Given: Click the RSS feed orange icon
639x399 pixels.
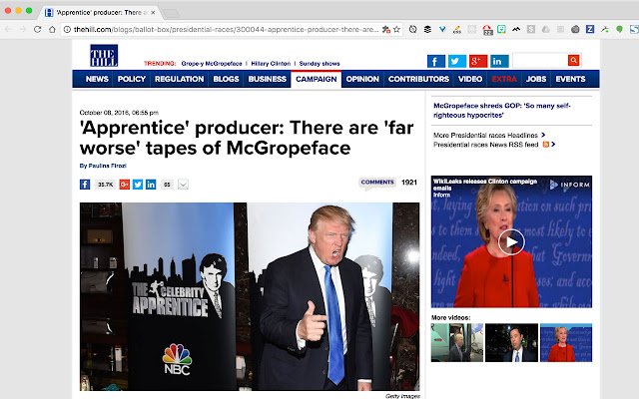Looking at the screenshot, I should [x=546, y=144].
